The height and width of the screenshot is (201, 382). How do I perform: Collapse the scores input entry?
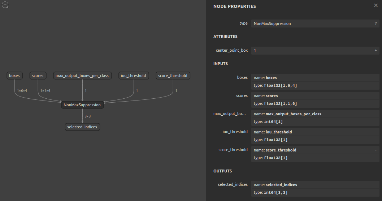[376, 96]
